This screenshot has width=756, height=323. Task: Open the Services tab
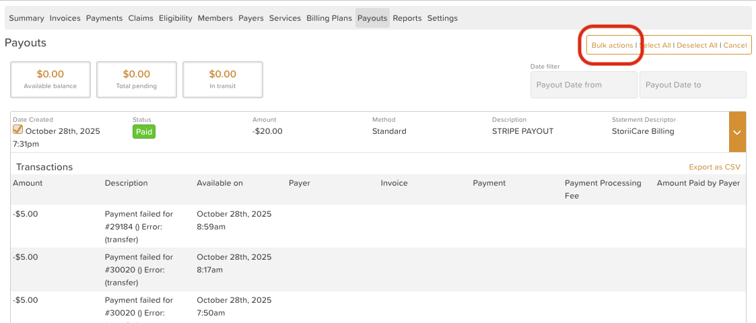[285, 18]
